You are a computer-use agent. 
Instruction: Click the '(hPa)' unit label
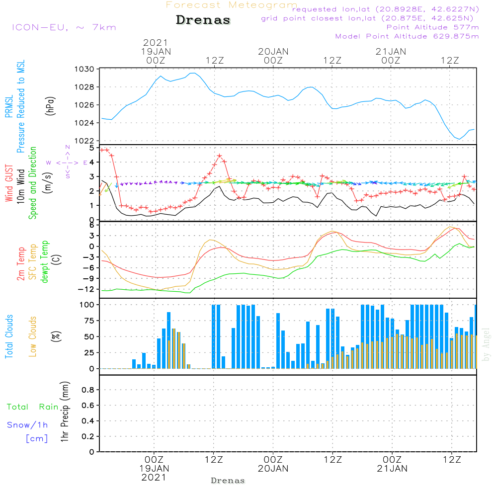click(x=50, y=106)
